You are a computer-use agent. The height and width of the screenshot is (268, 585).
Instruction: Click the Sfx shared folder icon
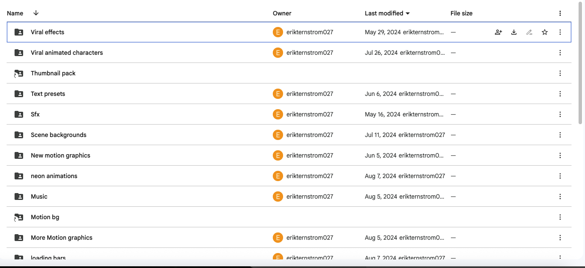[x=19, y=114]
